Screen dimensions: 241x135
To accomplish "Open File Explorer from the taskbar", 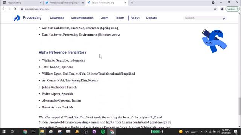I will (42, 132).
